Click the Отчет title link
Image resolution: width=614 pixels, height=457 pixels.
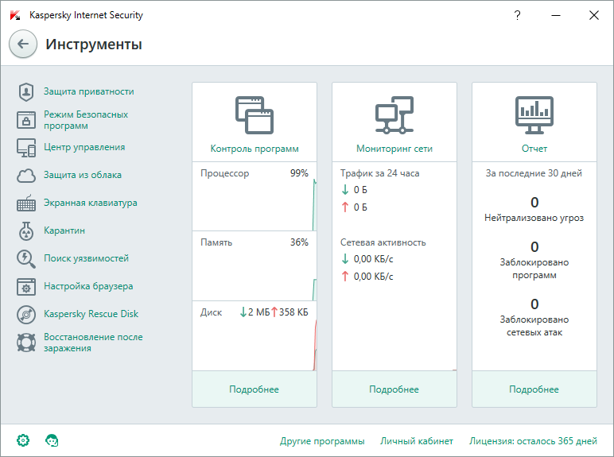point(534,149)
